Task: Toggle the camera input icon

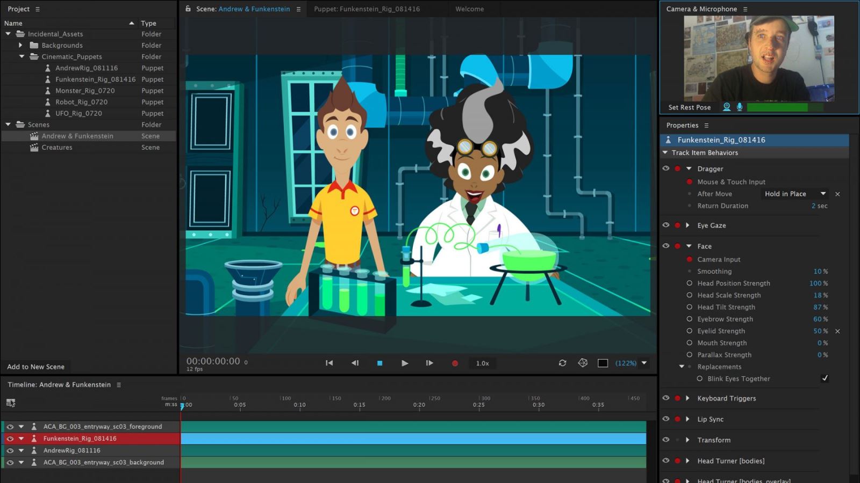Action: 727,107
